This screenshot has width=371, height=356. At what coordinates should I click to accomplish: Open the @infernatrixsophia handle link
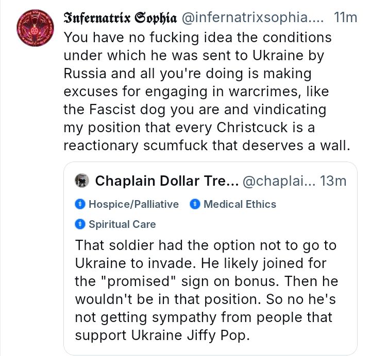pos(252,17)
